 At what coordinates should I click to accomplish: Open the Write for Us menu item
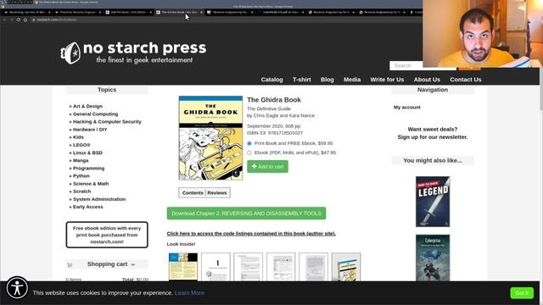coord(387,80)
